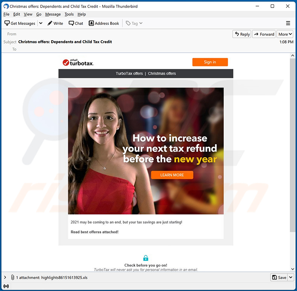Click the paperclip attachment icon
Screen dimensions: 297x291
click(x=12, y=277)
